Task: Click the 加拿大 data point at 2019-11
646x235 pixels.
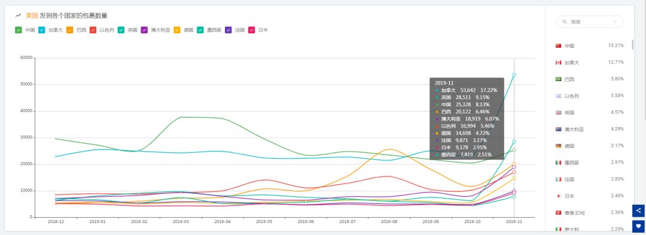Action: click(x=514, y=75)
